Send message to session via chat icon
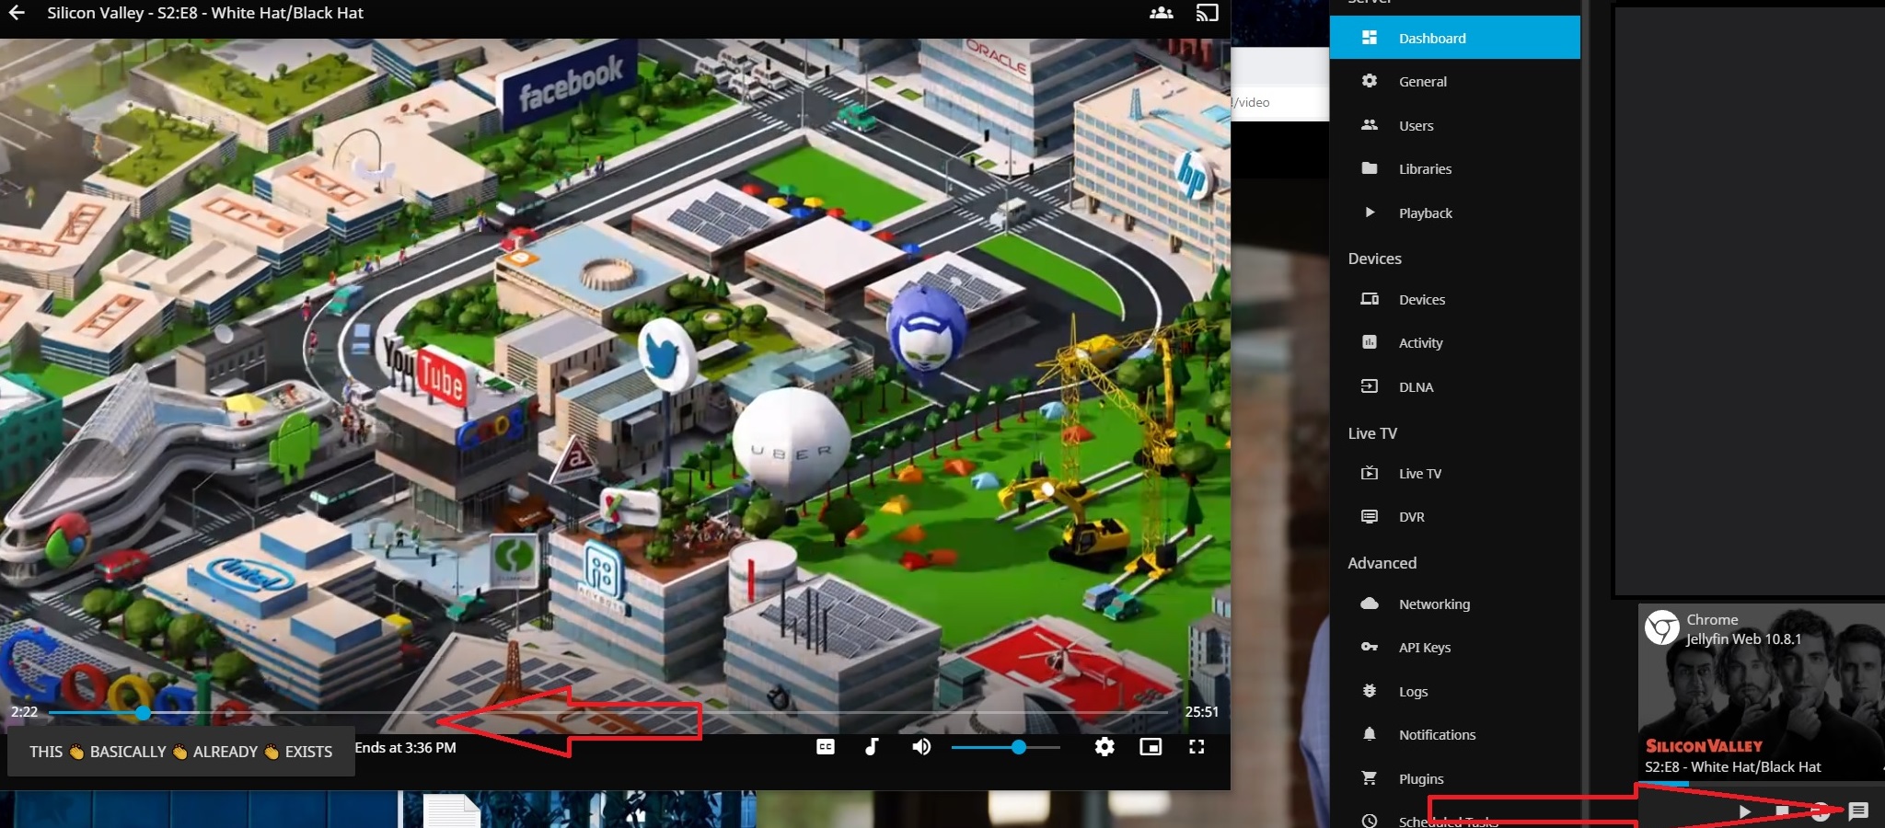1885x828 pixels. point(1858,811)
